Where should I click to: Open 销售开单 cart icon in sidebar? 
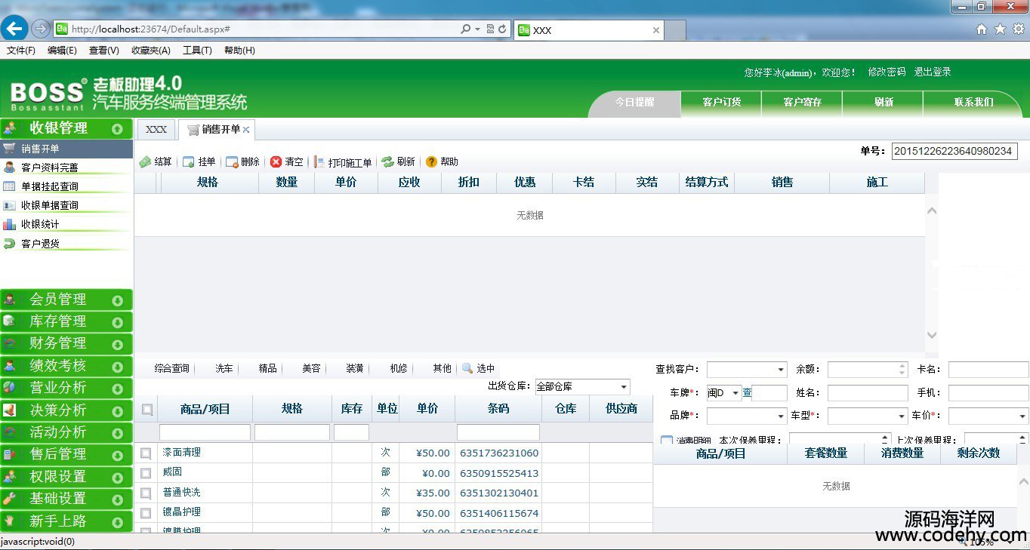point(9,148)
